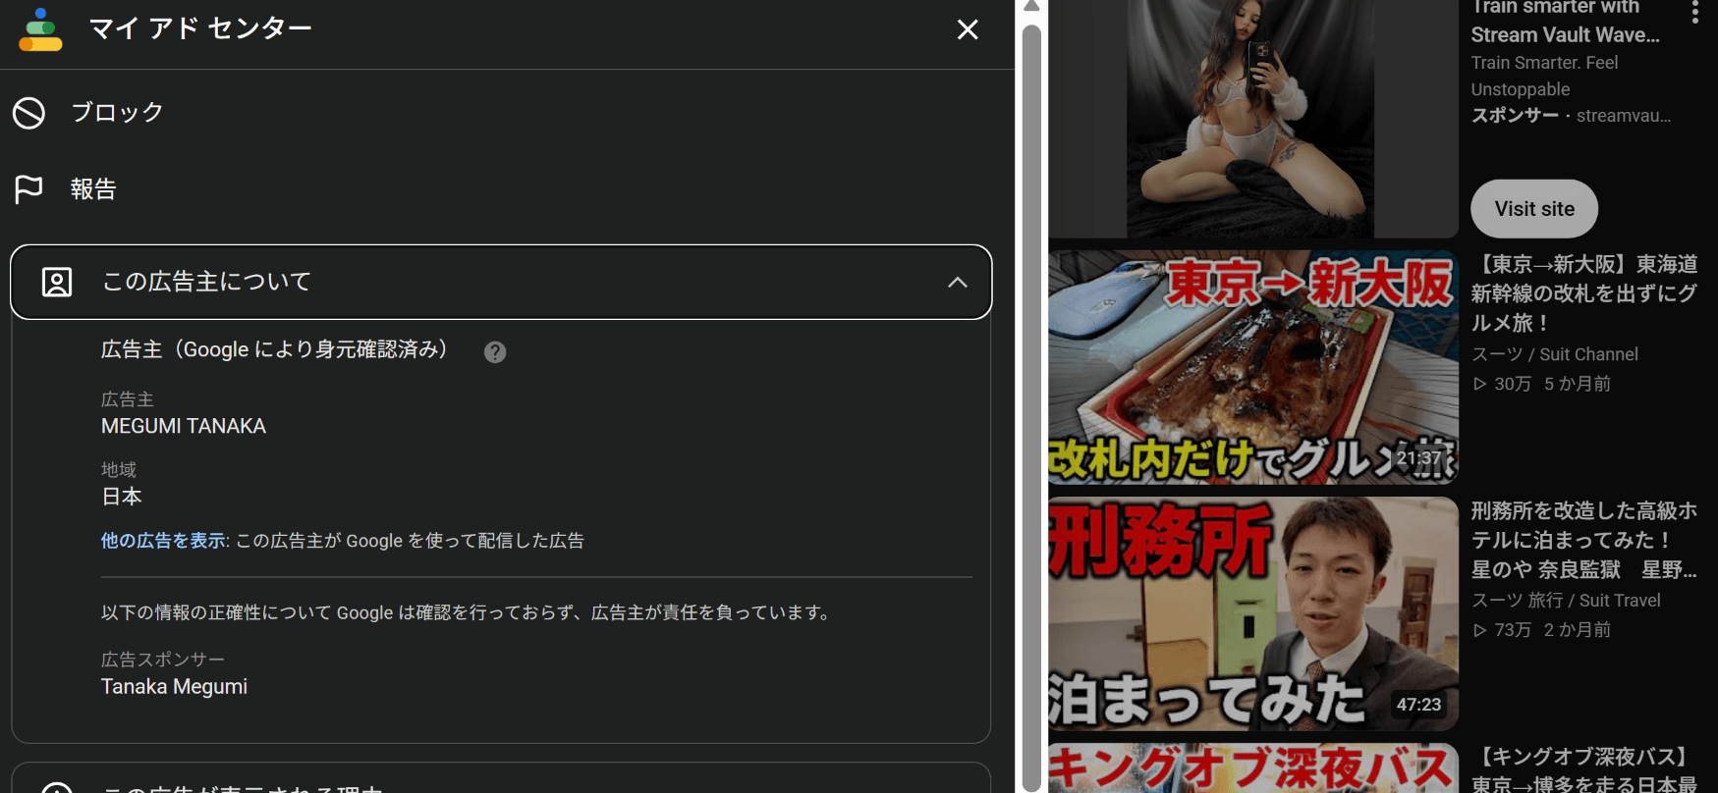Open the スーツ 旅行 / Suit Travel channel
This screenshot has height=793, width=1718.
[1566, 601]
